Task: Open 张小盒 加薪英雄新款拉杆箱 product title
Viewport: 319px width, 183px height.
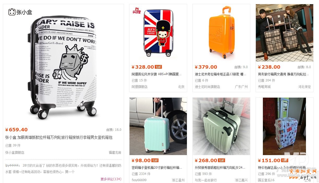Action: pos(59,137)
